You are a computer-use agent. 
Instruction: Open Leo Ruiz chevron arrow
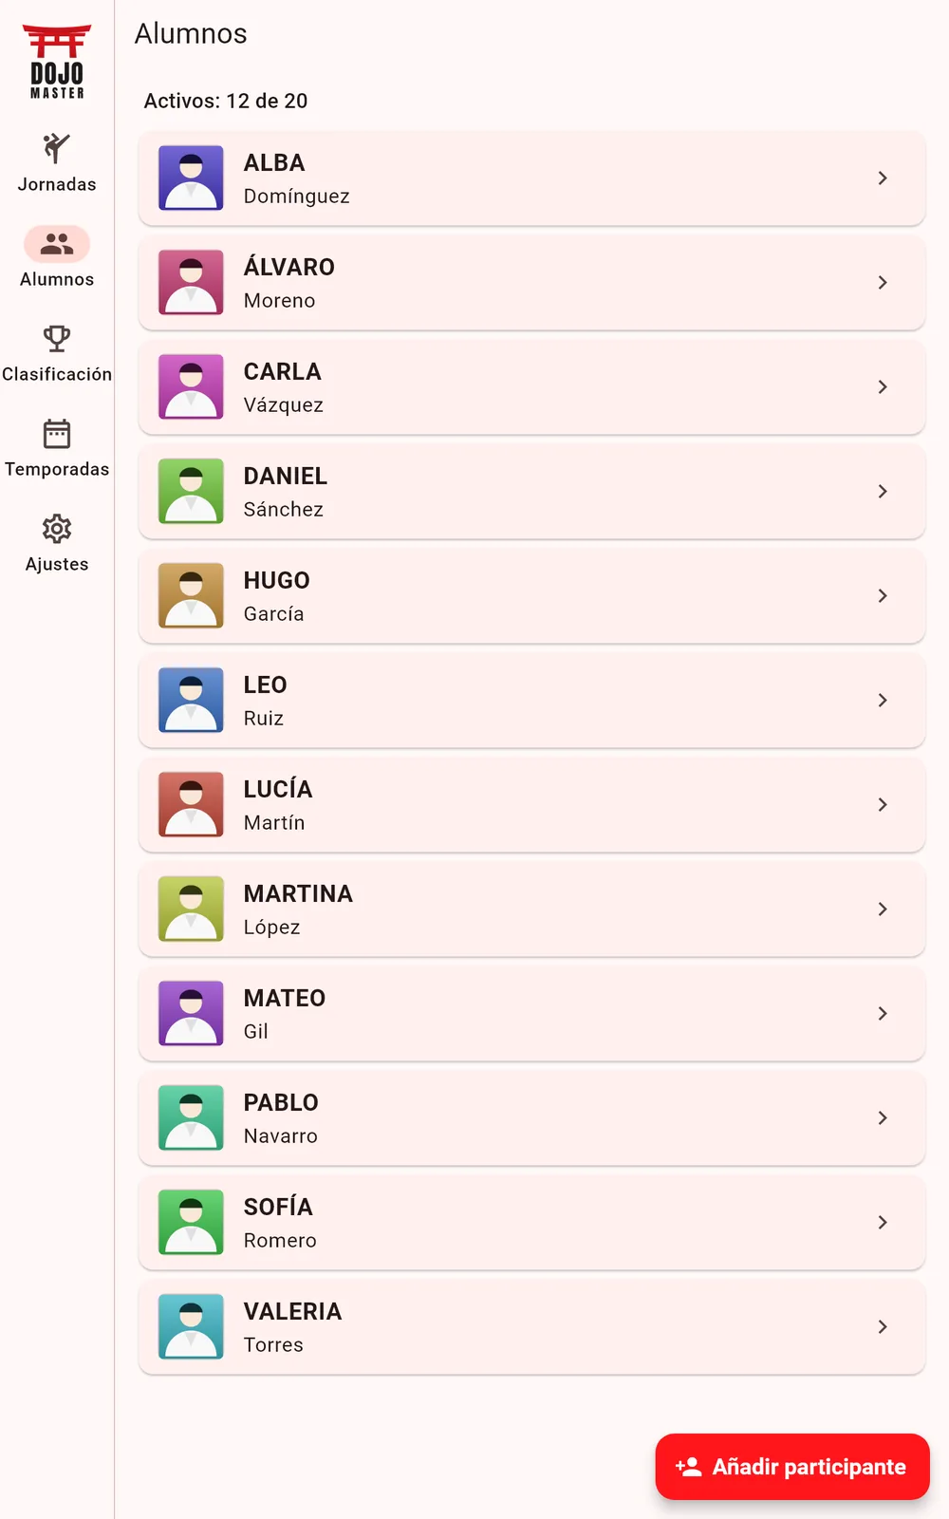[x=883, y=700]
